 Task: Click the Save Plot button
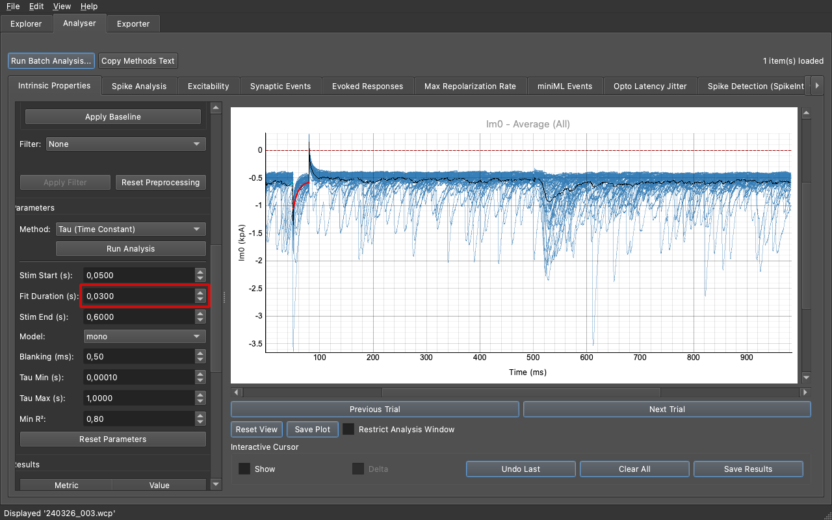coord(313,430)
